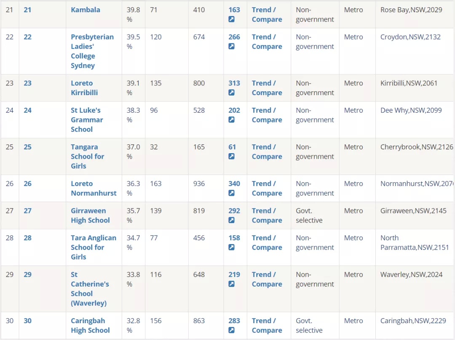
Task: Click external link icon below 340
Action: point(231,193)
